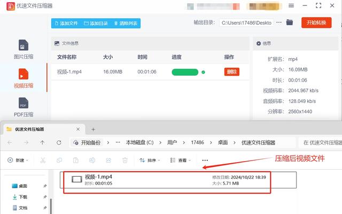Click the 清除列表 button
The width and height of the screenshot is (342, 214).
(x=126, y=23)
